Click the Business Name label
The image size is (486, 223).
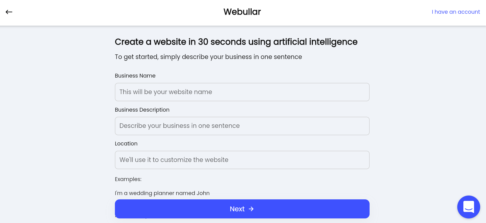[x=135, y=76]
